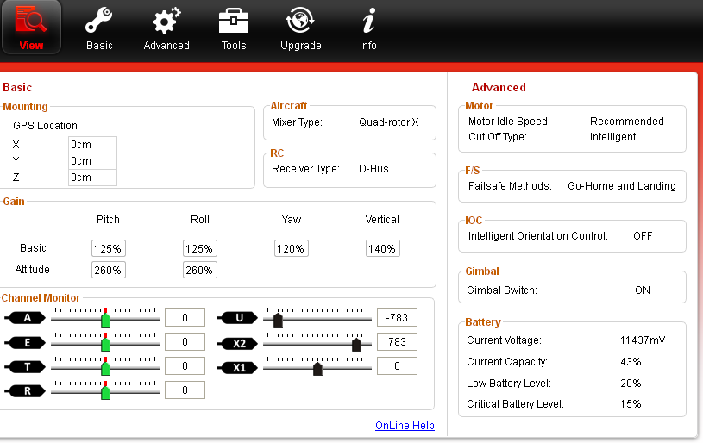The height and width of the screenshot is (443, 703).
Task: Click the Basic Pitch gain 125% field
Action: 109,248
